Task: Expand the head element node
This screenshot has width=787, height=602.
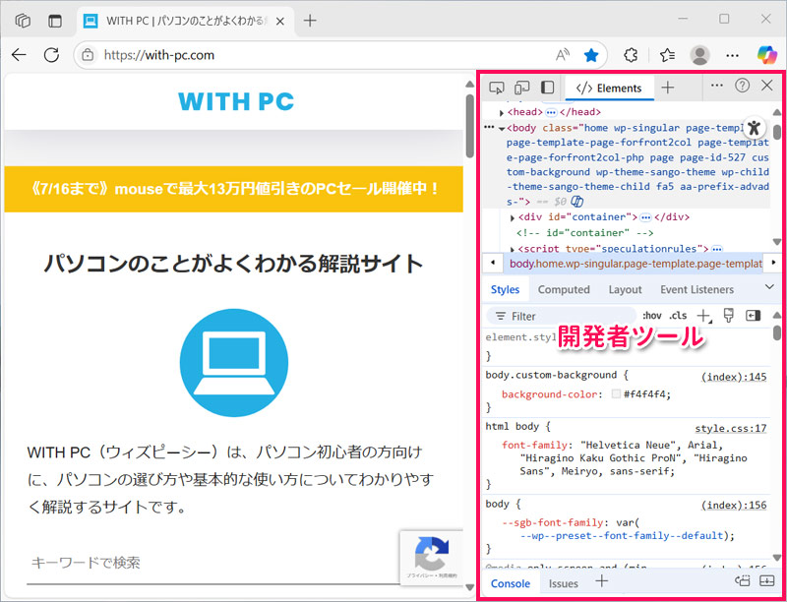Action: click(x=502, y=113)
